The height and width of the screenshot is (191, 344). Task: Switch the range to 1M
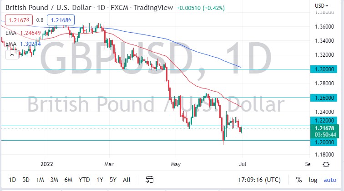point(40,180)
